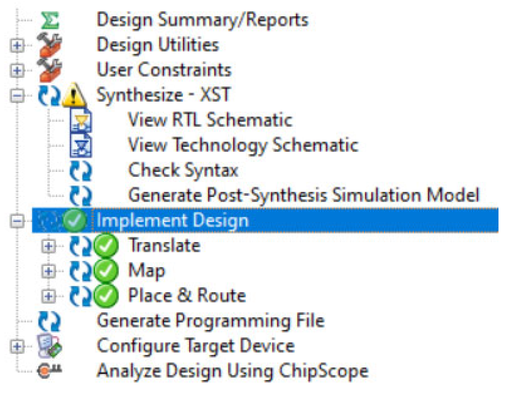Expand the Map process node

pos(48,271)
